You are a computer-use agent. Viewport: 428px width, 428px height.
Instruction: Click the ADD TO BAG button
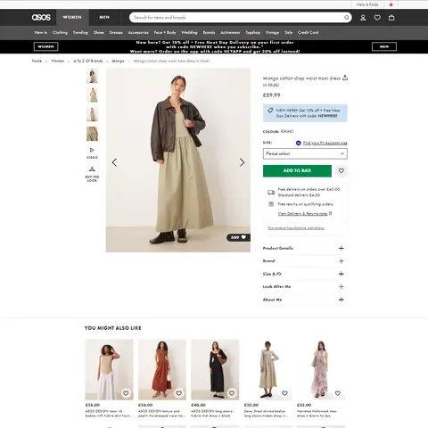click(297, 170)
